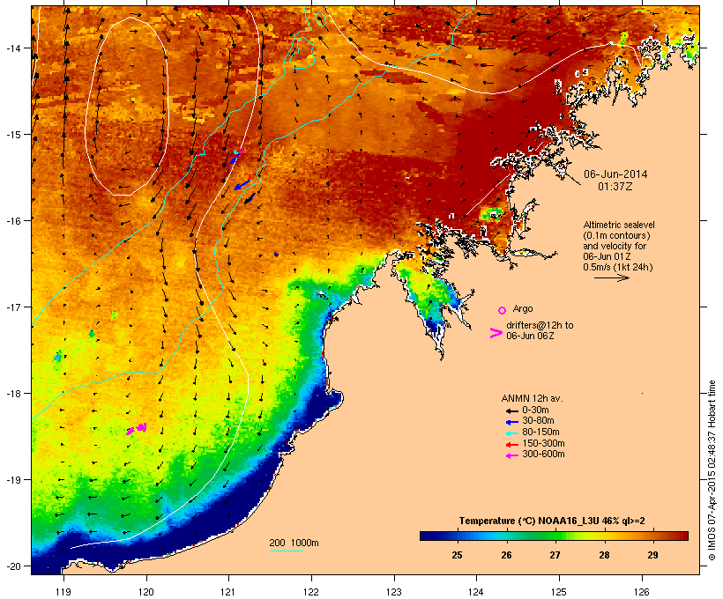Click the '300-600m' depth label
Image resolution: width=723 pixels, height=599 pixels.
[x=543, y=455]
